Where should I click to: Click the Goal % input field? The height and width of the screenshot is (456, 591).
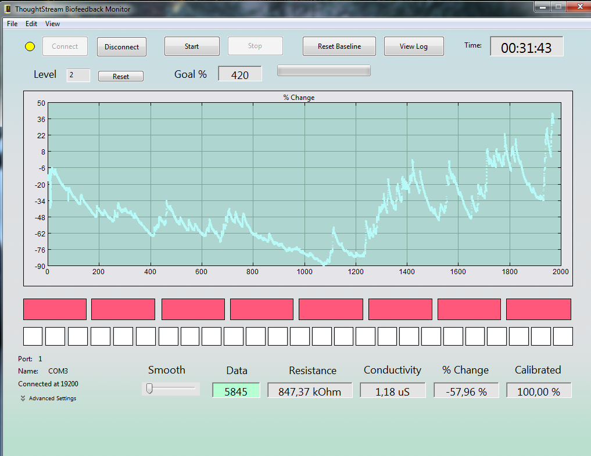(240, 74)
